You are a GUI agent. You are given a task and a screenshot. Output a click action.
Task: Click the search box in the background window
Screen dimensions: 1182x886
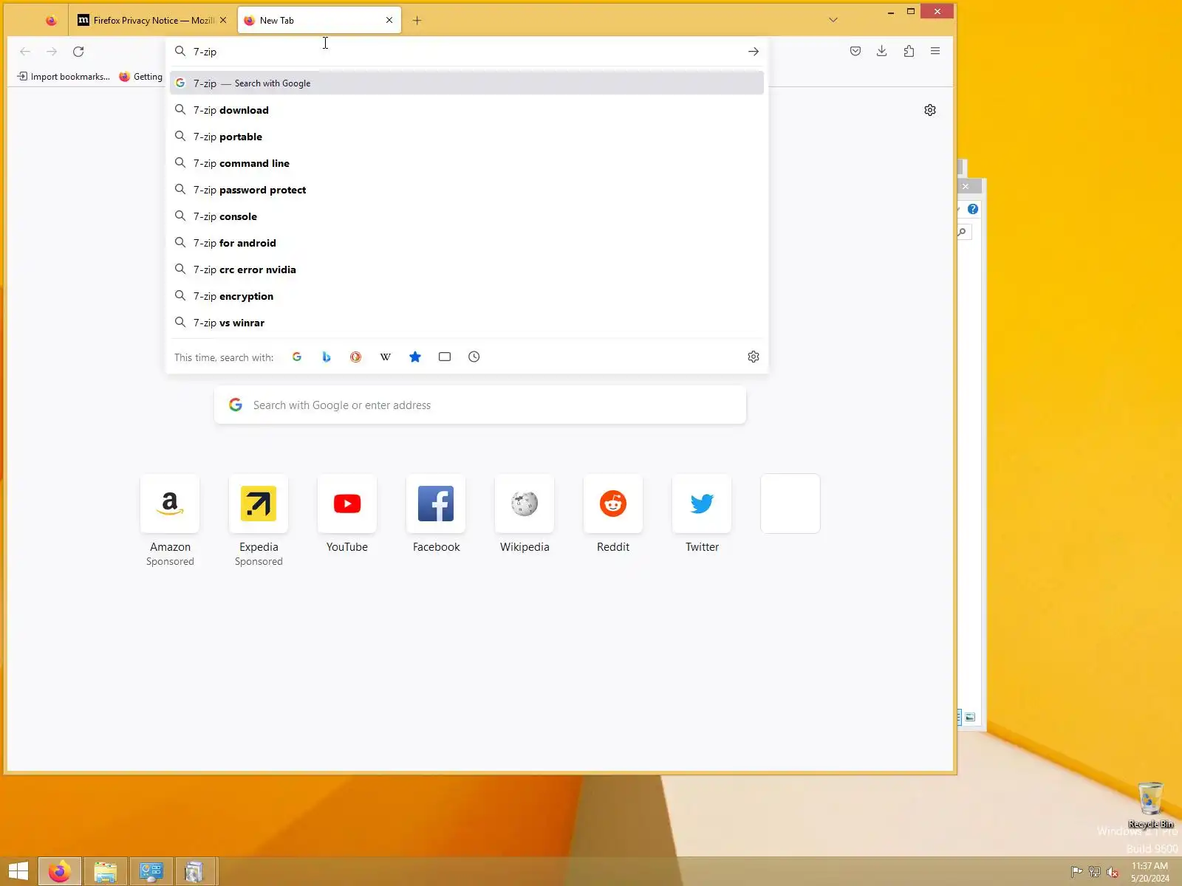[964, 232]
